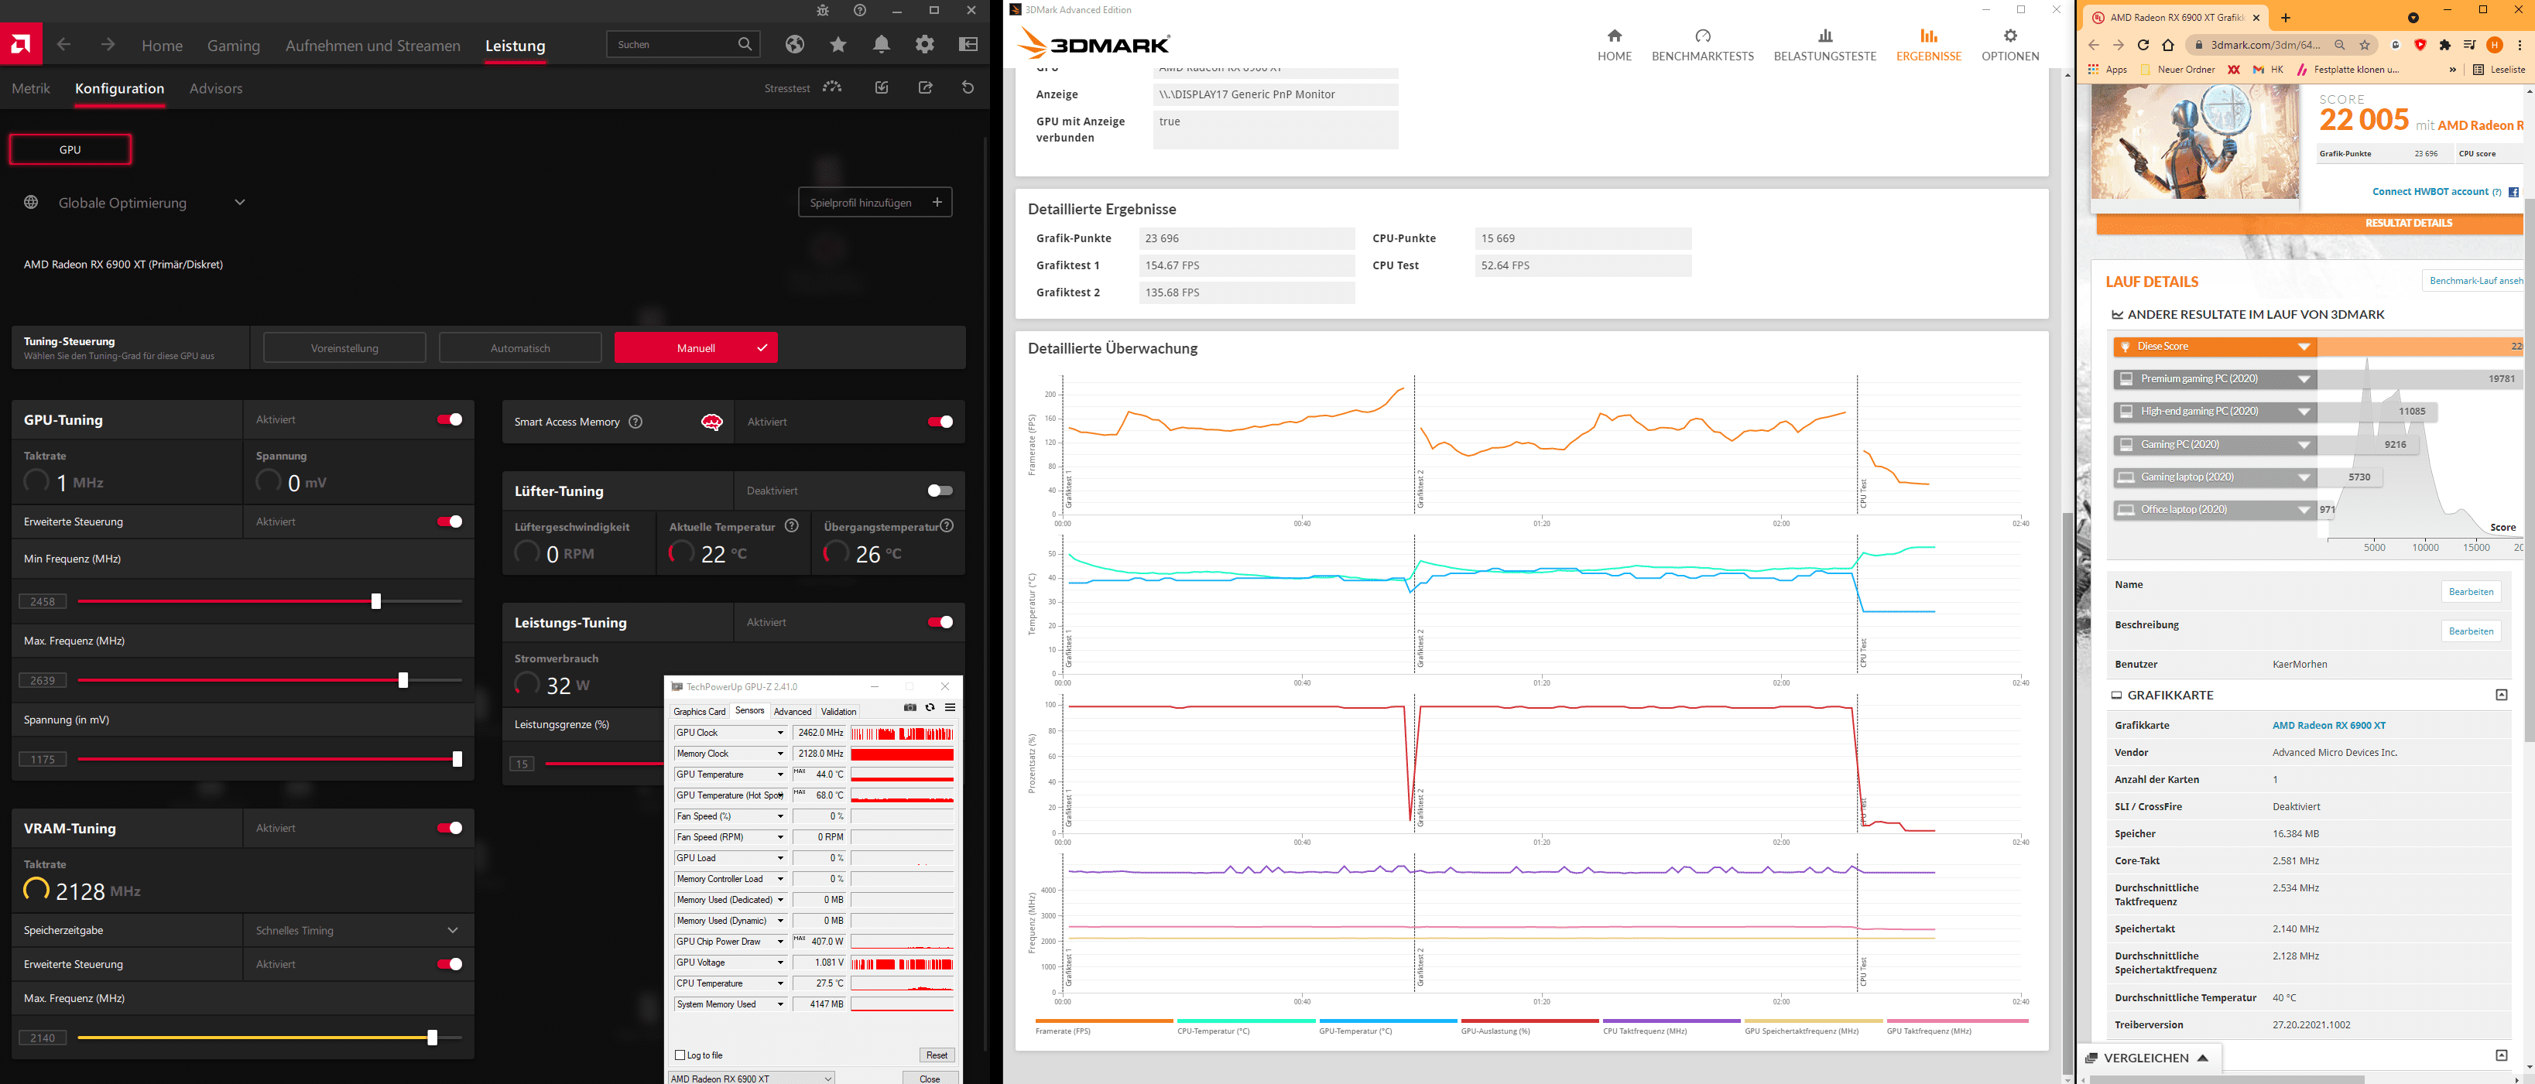This screenshot has width=2535, height=1084.
Task: Open the sidebar layout icon in Radeon Software
Action: (968, 44)
